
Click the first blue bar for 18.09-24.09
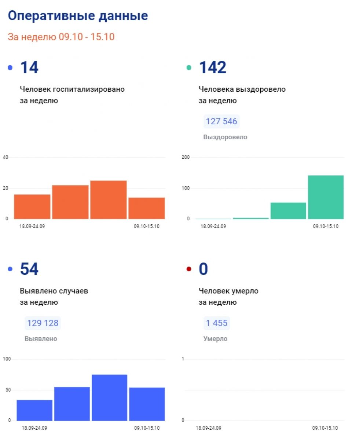tap(34, 410)
